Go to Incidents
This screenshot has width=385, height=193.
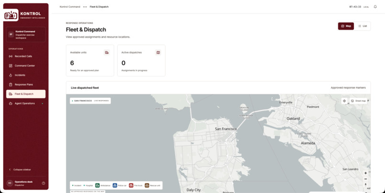click(26, 75)
